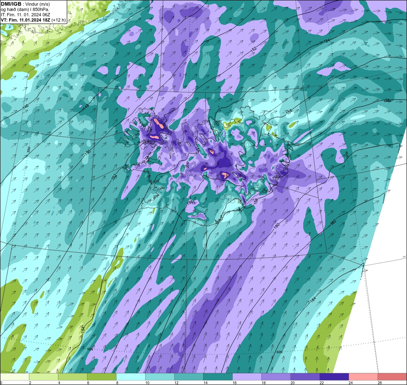Click the 160 height contour label
Viewport: 407px width, 385px height.
coord(276,225)
